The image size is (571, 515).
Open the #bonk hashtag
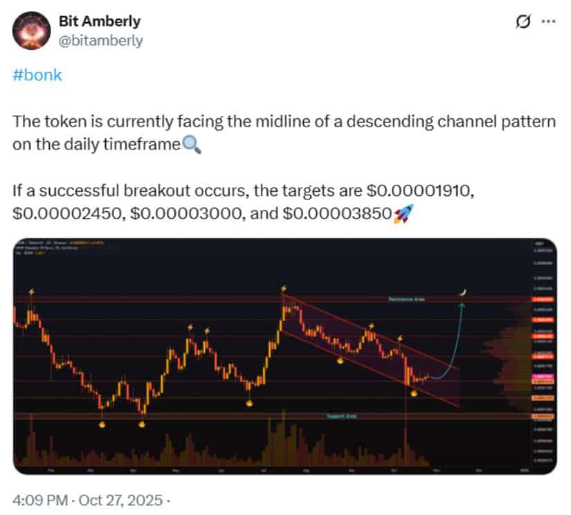pos(37,75)
